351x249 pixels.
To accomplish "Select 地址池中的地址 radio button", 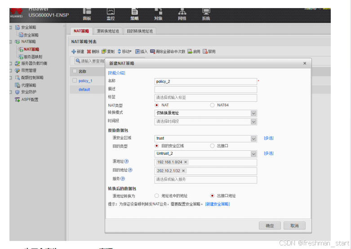I will (x=157, y=196).
